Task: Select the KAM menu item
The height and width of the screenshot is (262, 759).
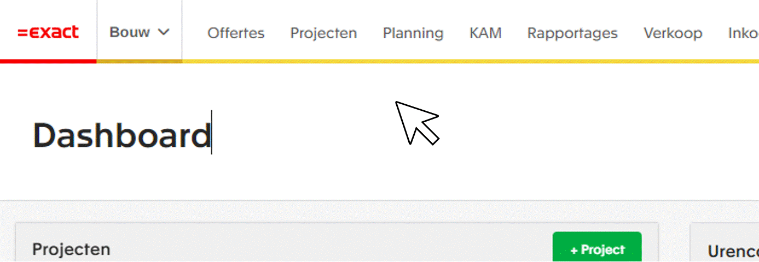Action: click(x=485, y=33)
